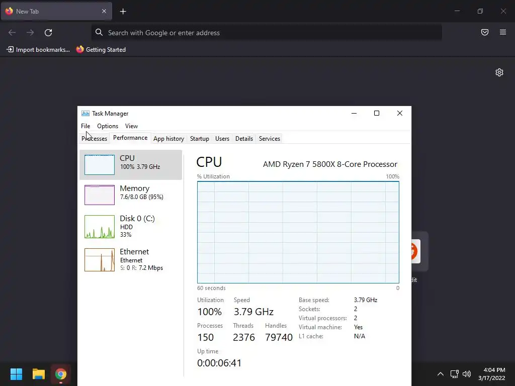This screenshot has width=515, height=386.
Task: Click the 3.79 GHz speed value
Action: [x=253, y=312]
